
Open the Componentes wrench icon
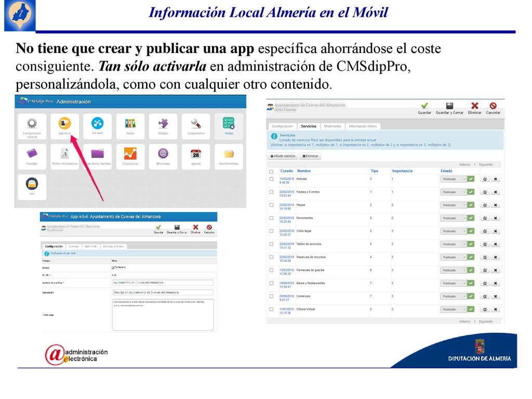coord(196,126)
